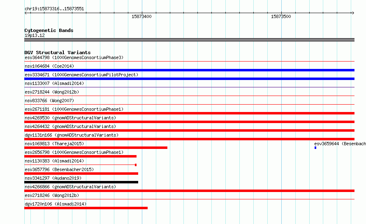Select the red bar of nsv4266866
The width and height of the screenshot is (366, 224).
[x=189, y=191]
